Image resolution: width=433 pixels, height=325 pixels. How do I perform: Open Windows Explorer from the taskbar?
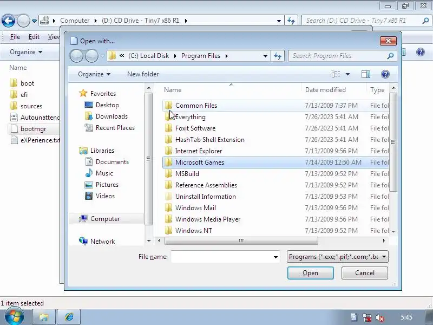pyautogui.click(x=44, y=317)
